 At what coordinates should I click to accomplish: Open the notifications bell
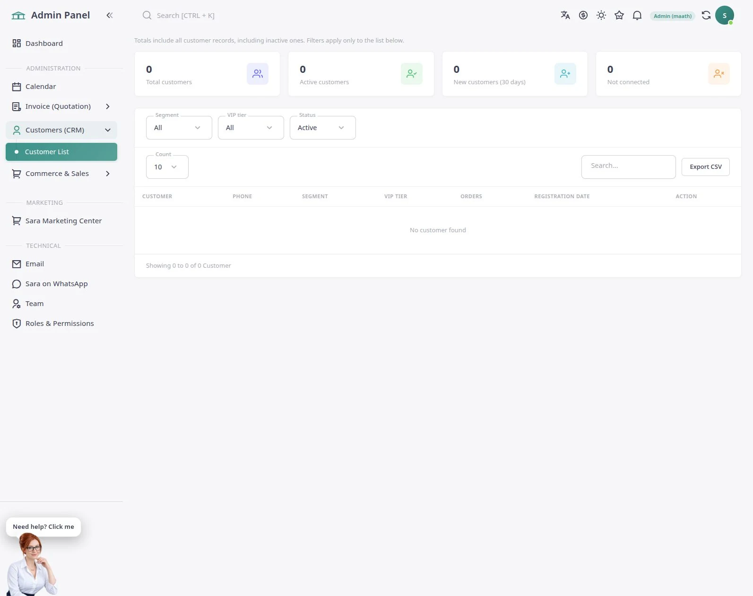pos(637,15)
